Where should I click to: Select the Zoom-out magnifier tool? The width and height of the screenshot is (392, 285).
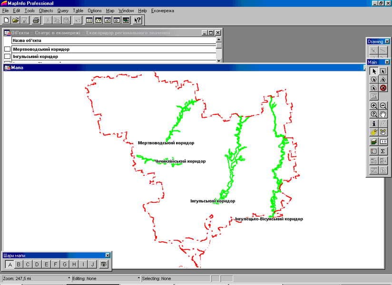click(x=383, y=106)
